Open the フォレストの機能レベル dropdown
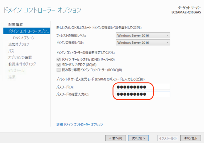 point(143,35)
